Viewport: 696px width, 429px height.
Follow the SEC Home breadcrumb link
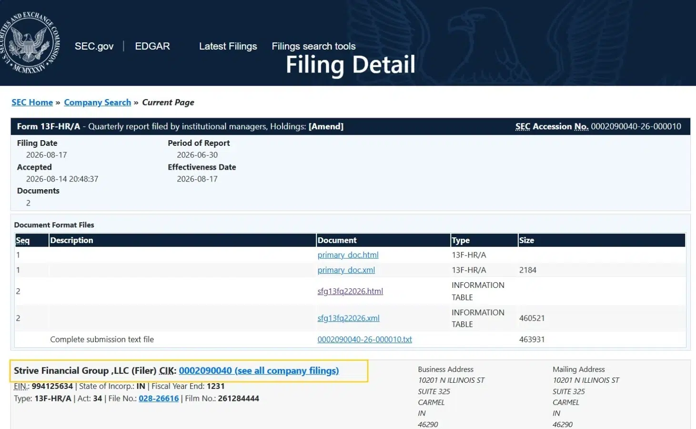32,102
